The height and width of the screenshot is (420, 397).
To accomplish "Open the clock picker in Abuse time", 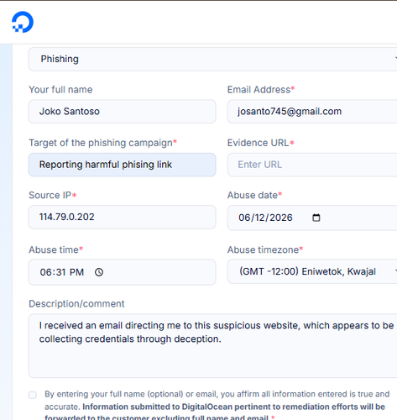I will pyautogui.click(x=99, y=272).
